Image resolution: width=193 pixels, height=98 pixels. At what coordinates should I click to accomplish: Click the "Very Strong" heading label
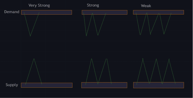click(x=39, y=6)
